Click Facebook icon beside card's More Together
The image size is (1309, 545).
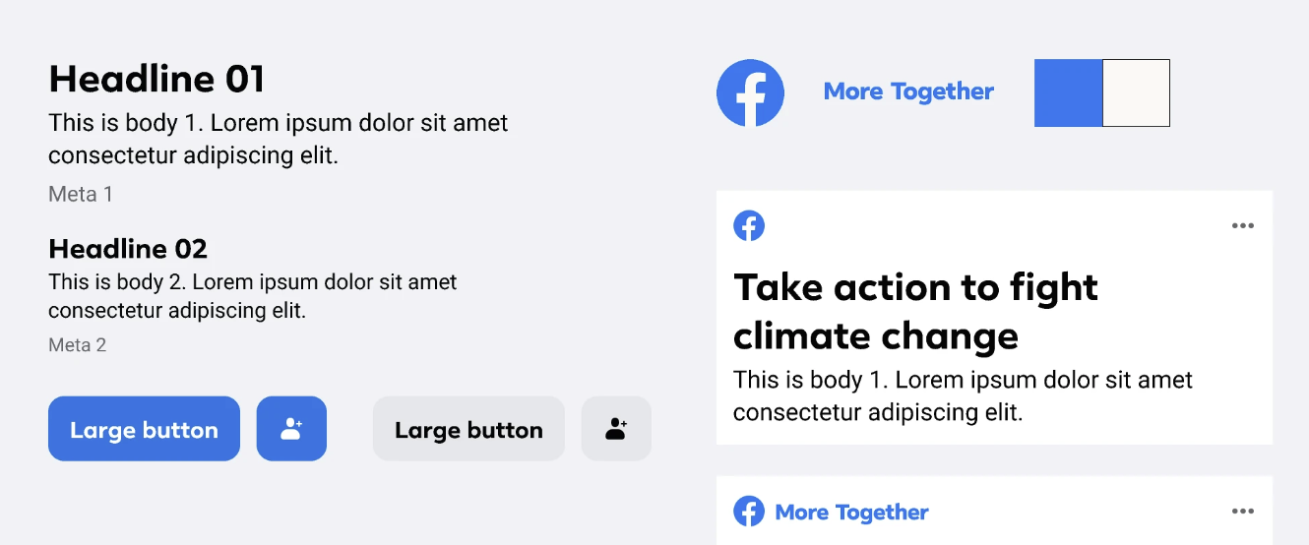tap(749, 512)
